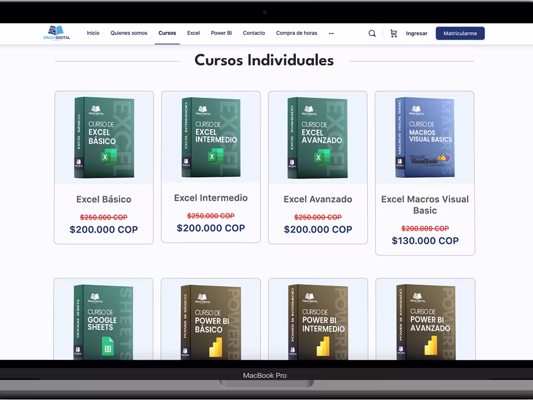
Task: Click the Excel Avanzado course title
Action: (x=318, y=199)
